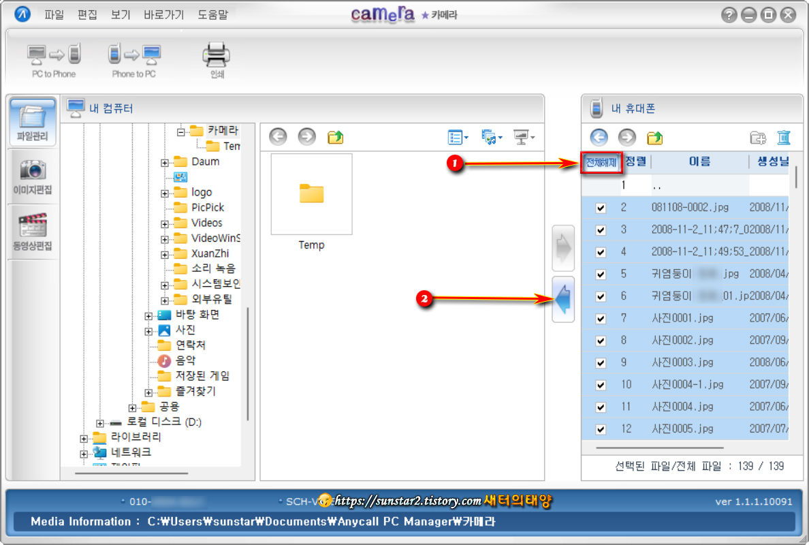
Task: Go forward in the PC file browser
Action: tap(307, 137)
